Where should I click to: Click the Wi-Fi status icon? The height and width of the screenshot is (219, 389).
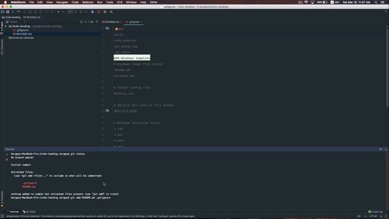pos(306,2)
